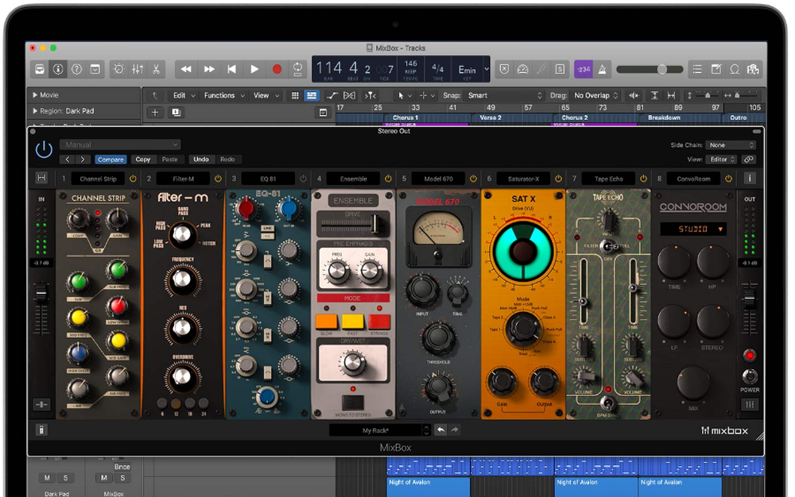Go to beginning of project
Screen dimensions: 795x497
tap(231, 69)
